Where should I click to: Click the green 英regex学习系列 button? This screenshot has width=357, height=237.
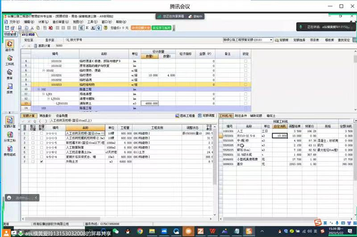162,27
